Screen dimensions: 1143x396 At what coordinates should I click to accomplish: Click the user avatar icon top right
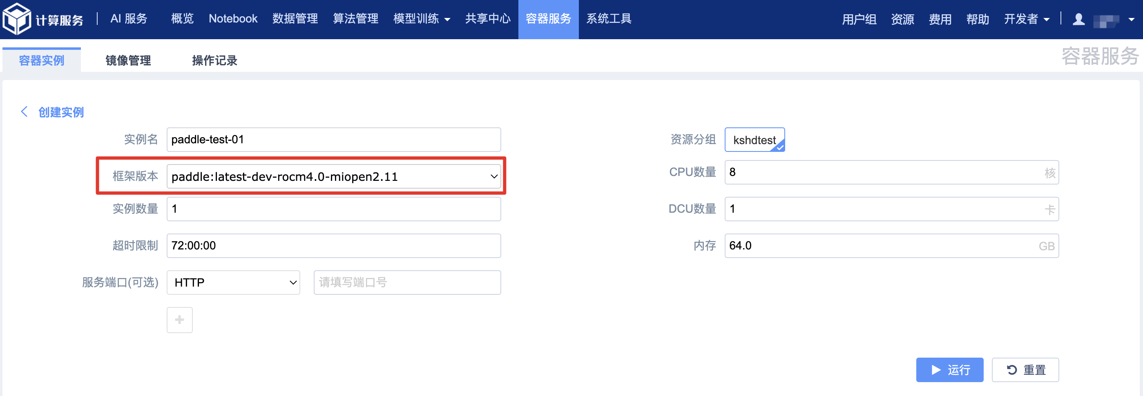(x=1079, y=19)
